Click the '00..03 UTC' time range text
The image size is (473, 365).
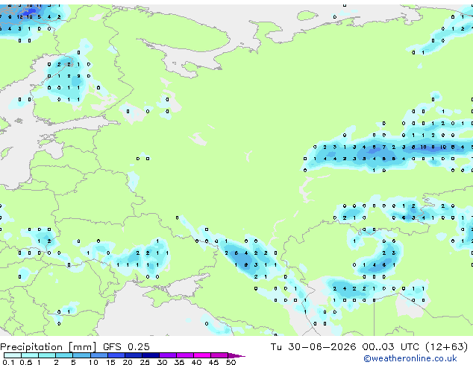point(391,346)
